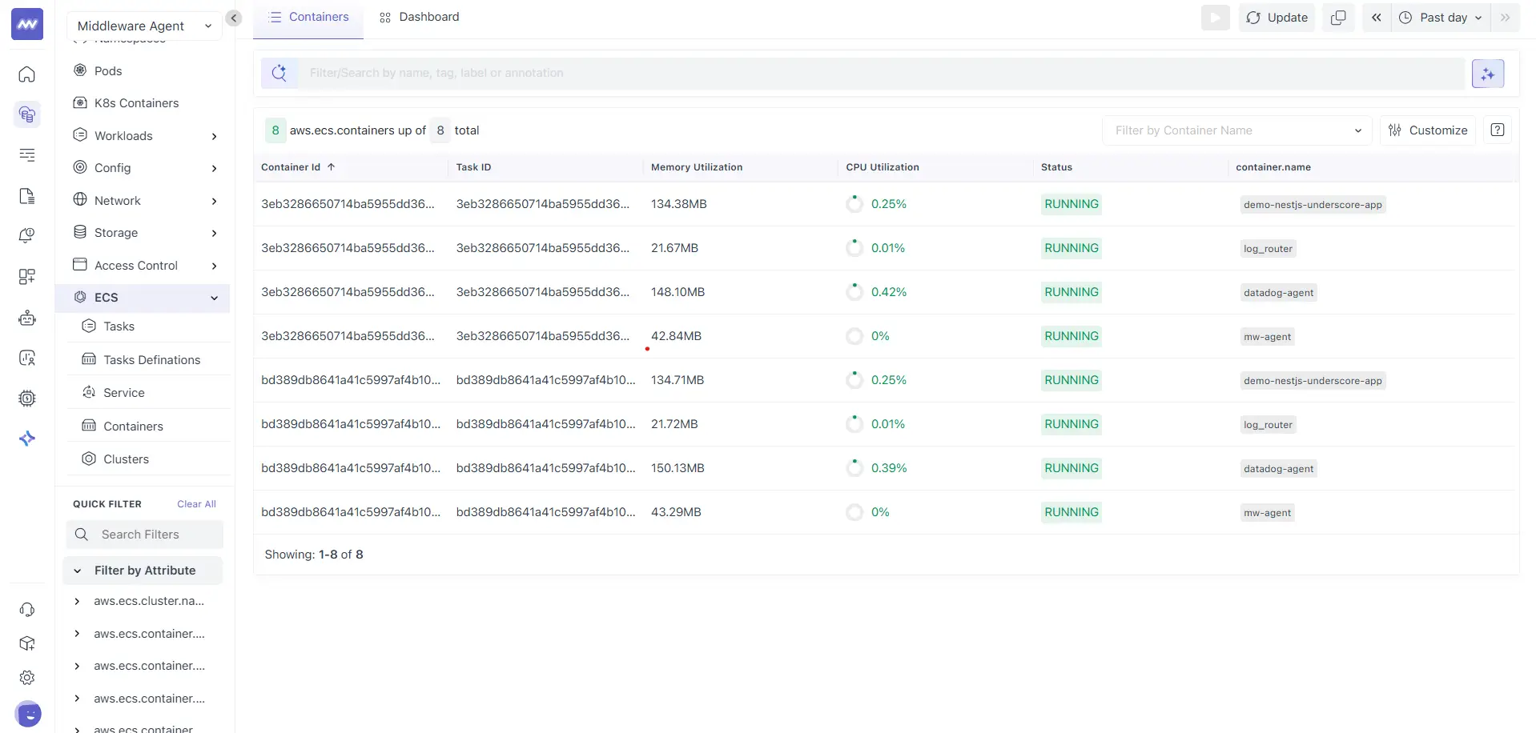
Task: Open the home icon in sidebar
Action: point(27,74)
